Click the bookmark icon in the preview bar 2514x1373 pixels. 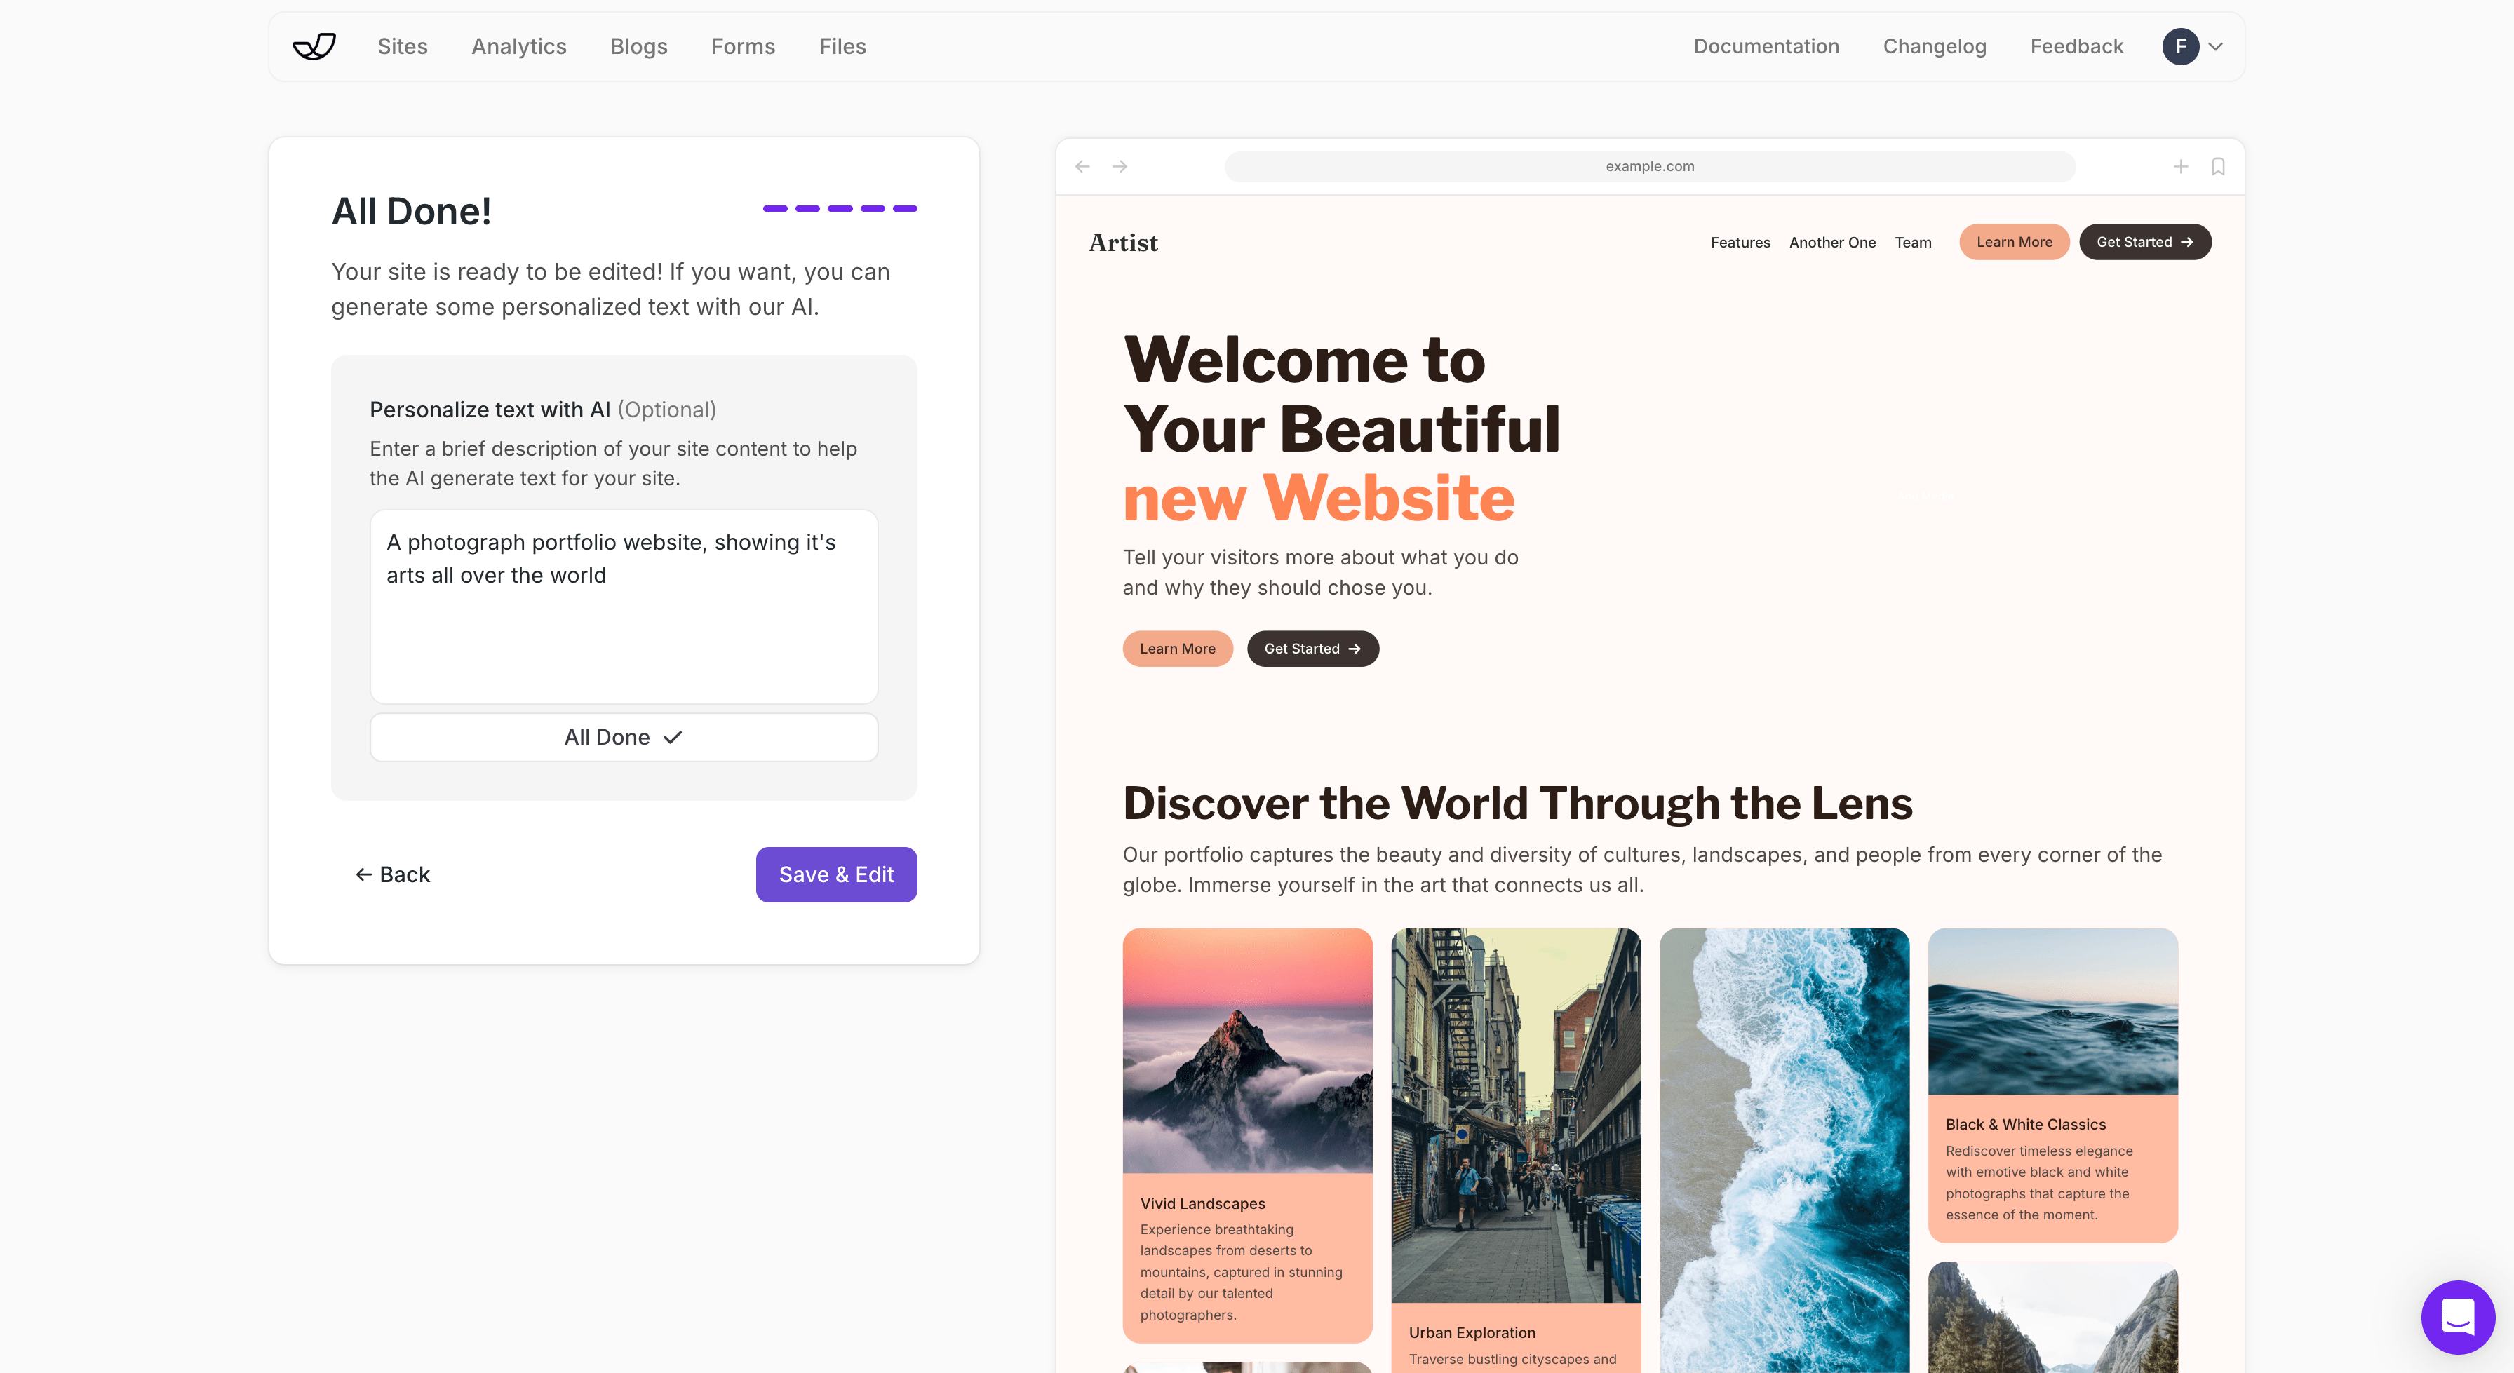tap(2218, 167)
